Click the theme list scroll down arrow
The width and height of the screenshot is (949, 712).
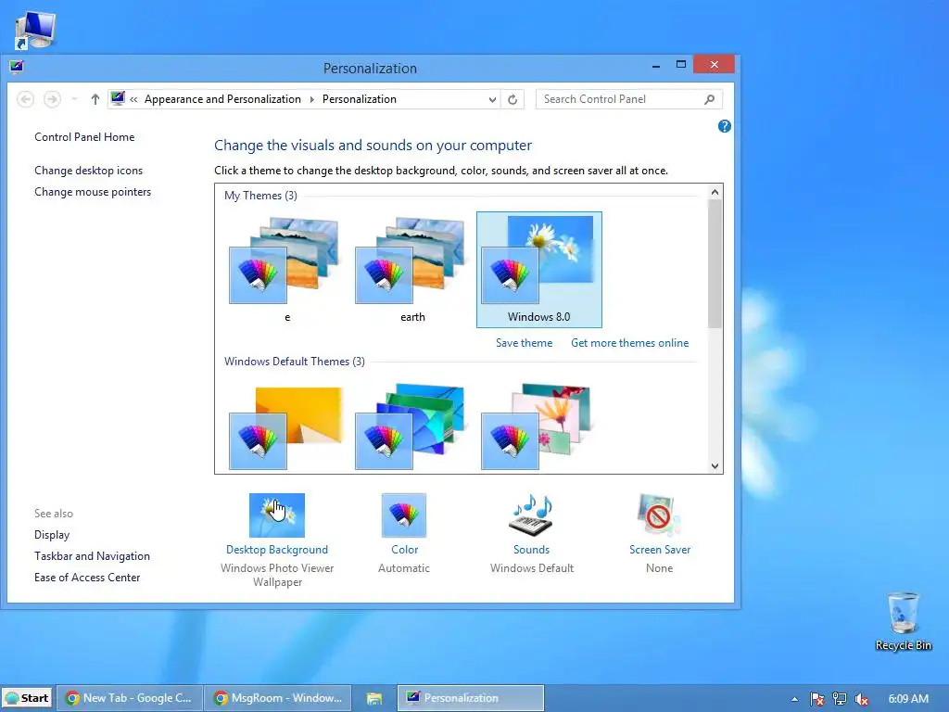715,465
